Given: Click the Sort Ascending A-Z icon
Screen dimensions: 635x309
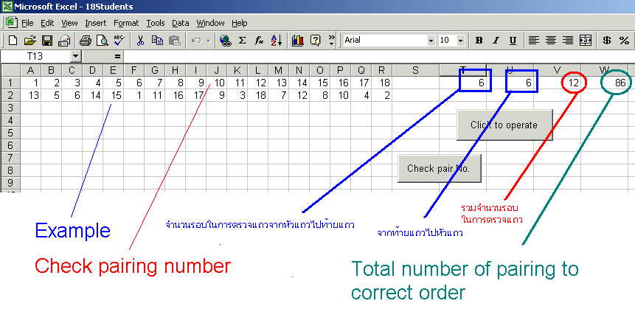Looking at the screenshot, I should tap(276, 41).
